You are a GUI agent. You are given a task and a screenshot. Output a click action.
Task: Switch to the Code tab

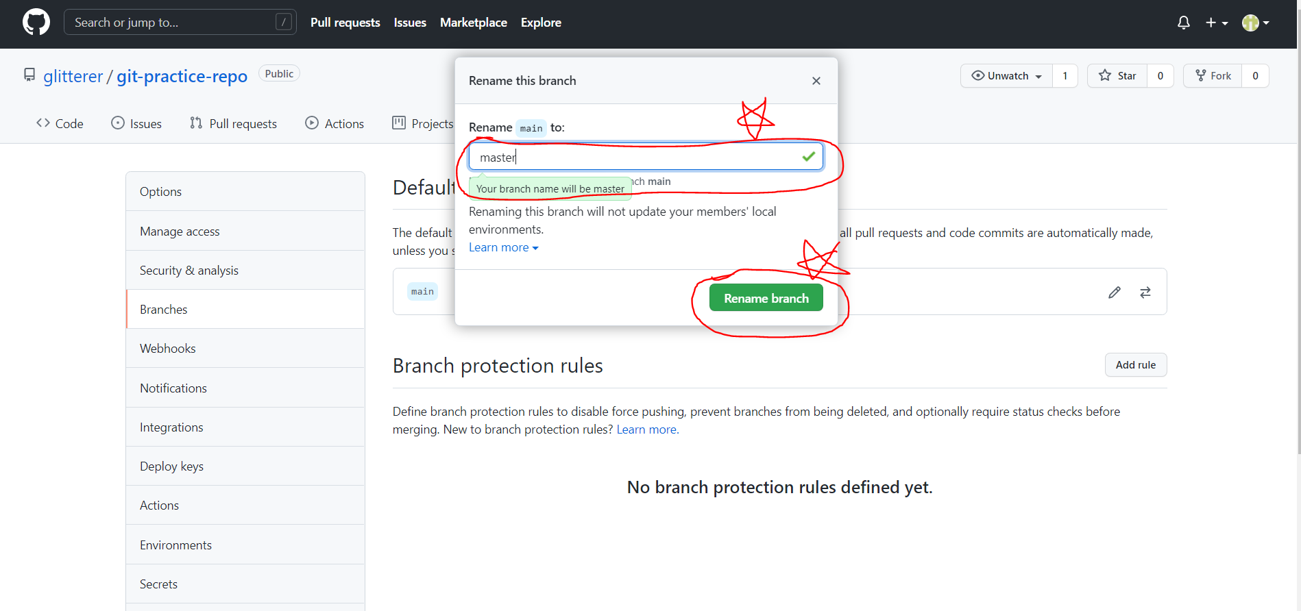pos(60,123)
